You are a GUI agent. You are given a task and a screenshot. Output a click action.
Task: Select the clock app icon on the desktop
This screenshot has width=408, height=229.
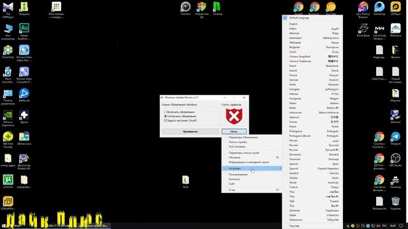point(186,8)
